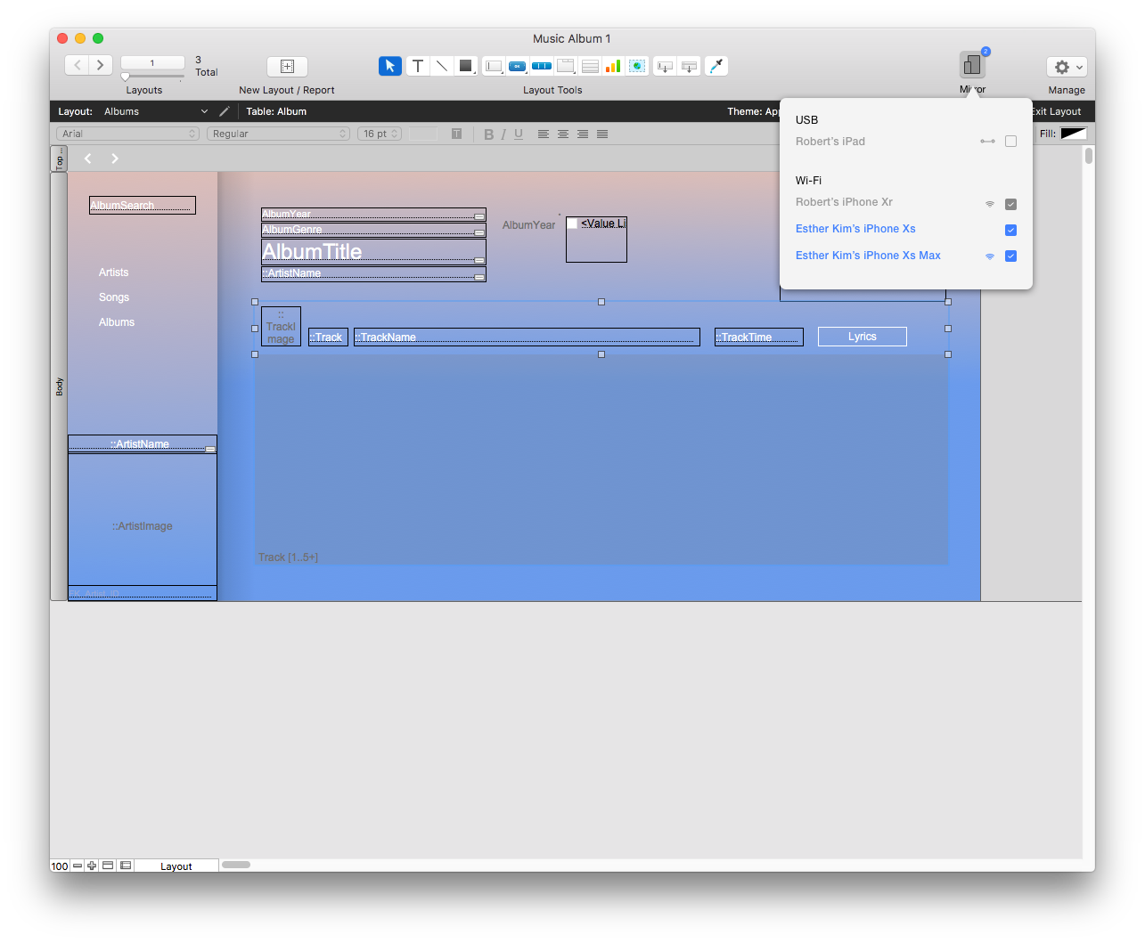Enable Robert's iPad USB checkbox
1145x943 pixels.
(1010, 142)
